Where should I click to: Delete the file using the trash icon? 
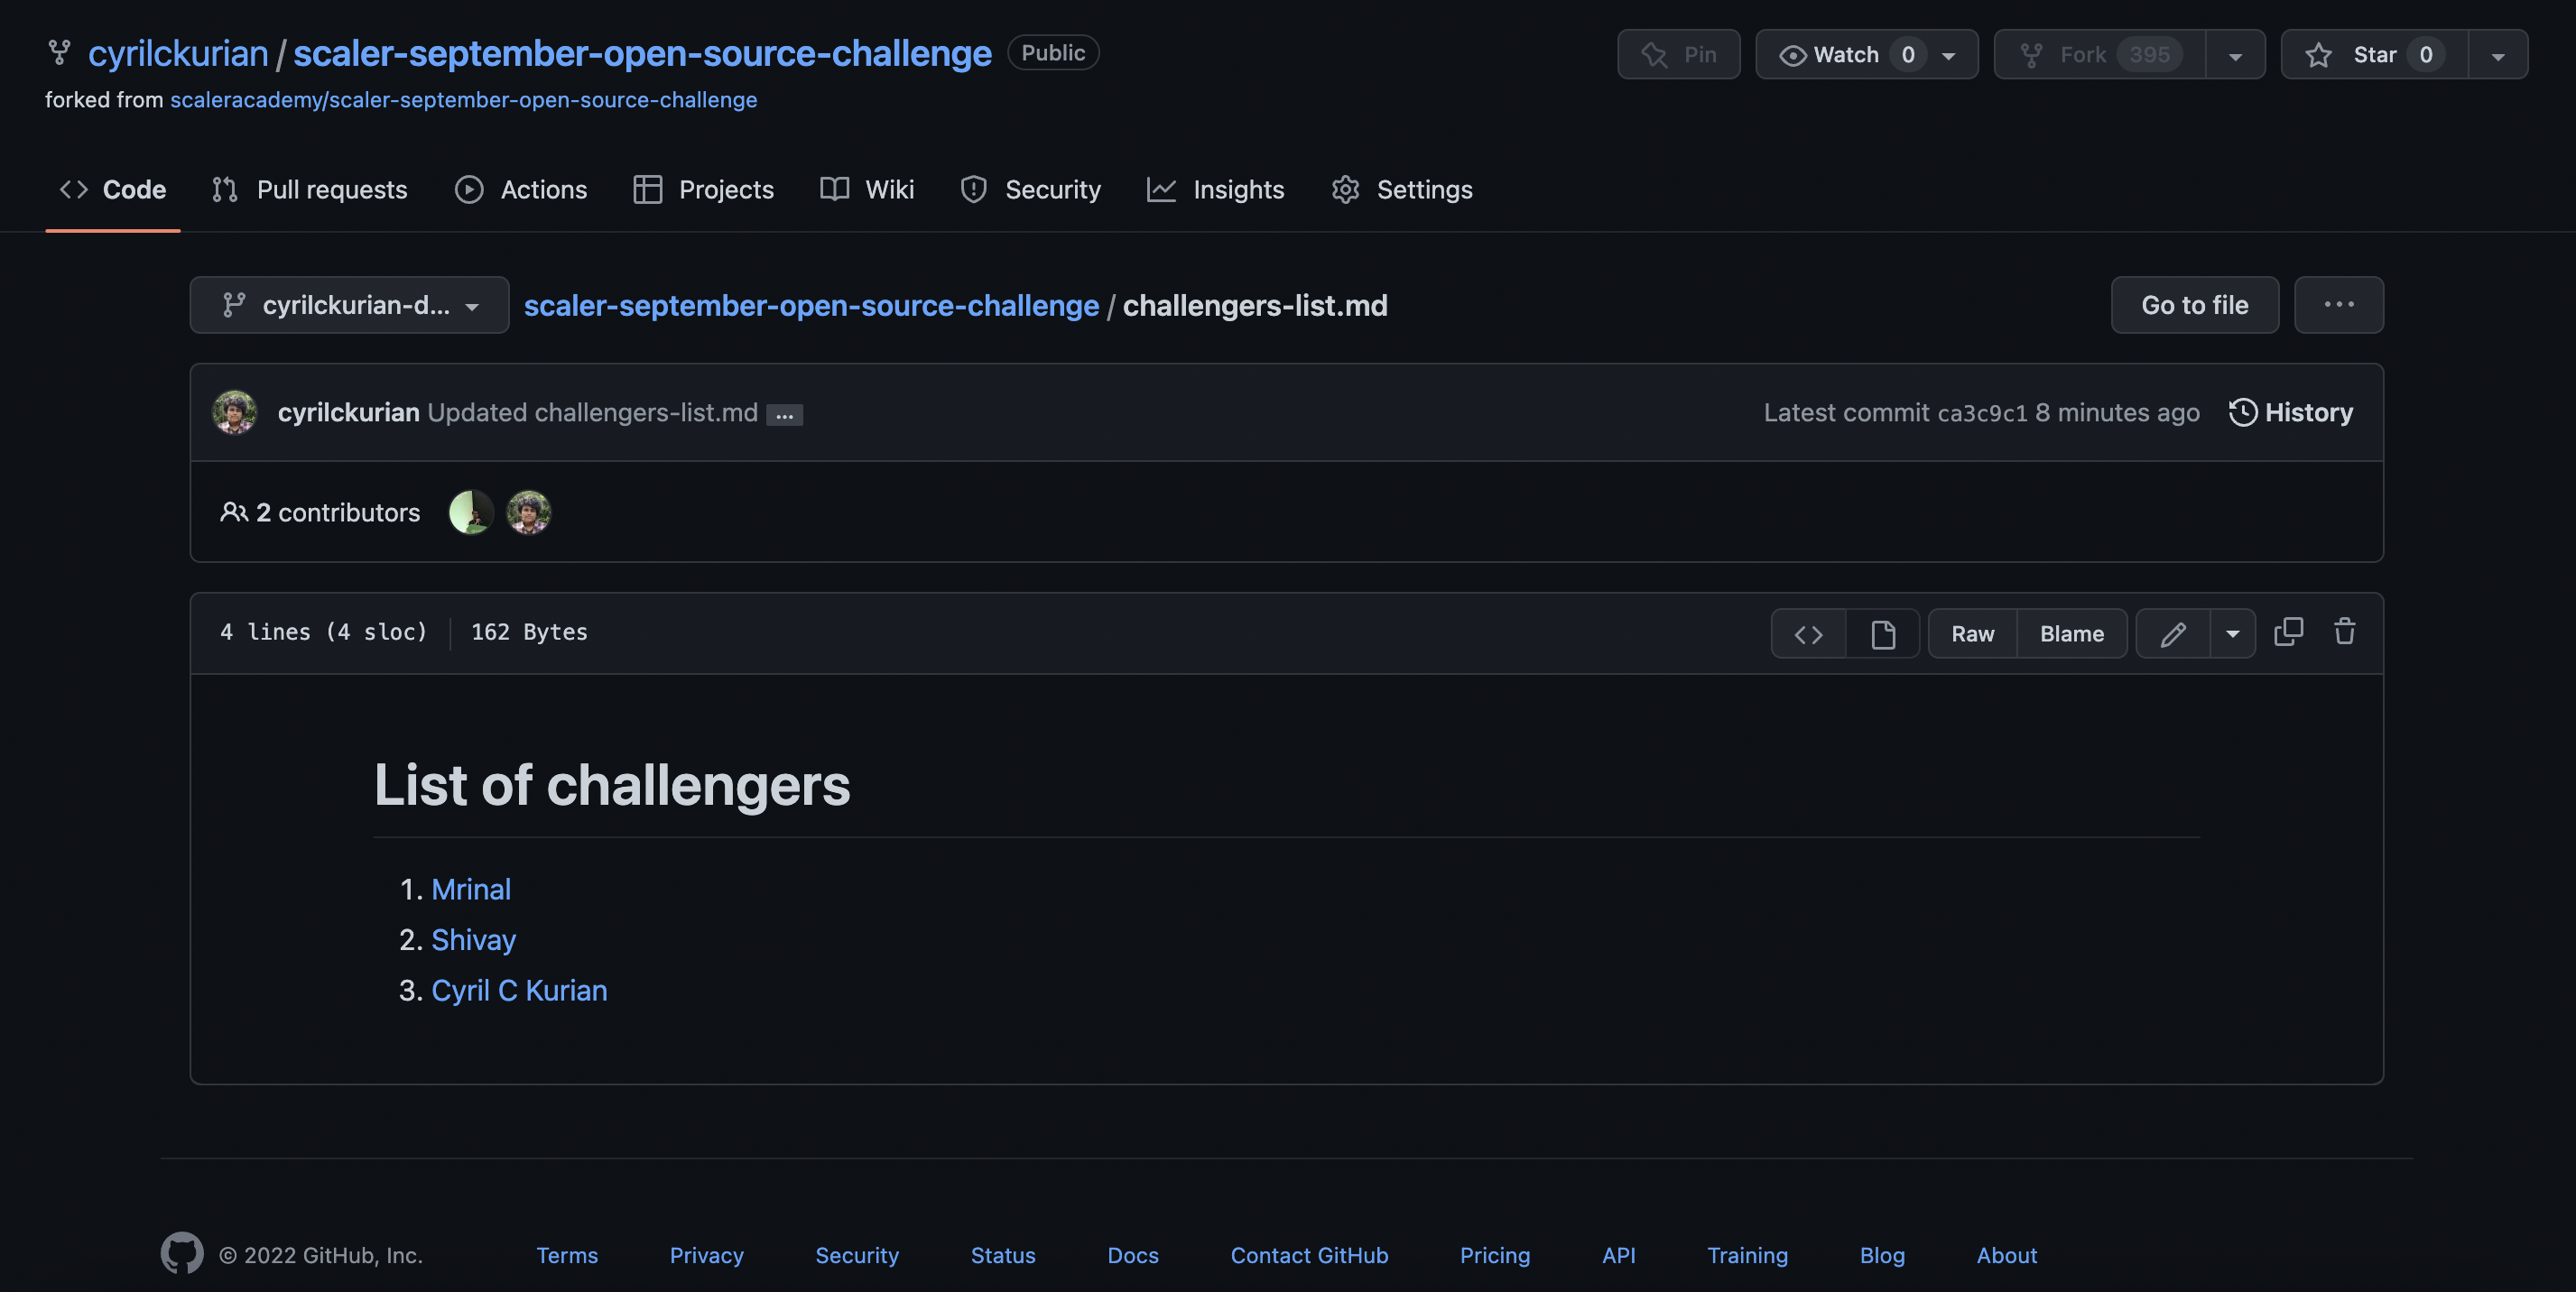click(x=2345, y=632)
